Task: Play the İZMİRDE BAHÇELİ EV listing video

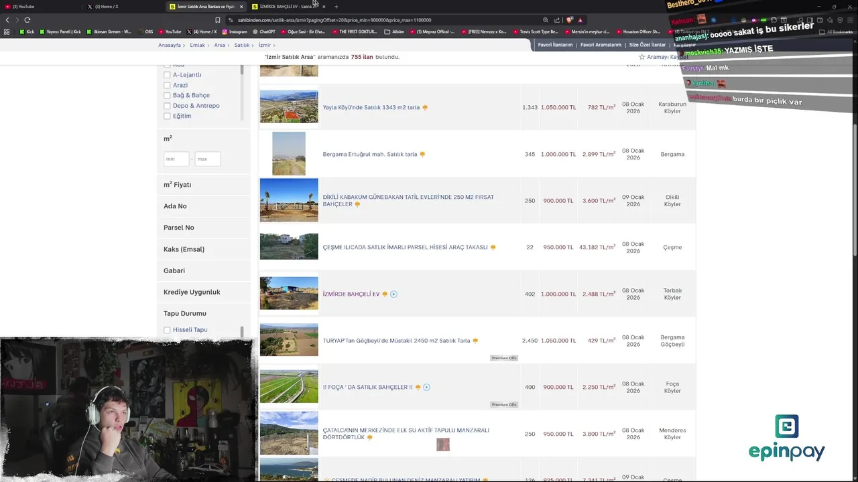Action: [x=393, y=294]
